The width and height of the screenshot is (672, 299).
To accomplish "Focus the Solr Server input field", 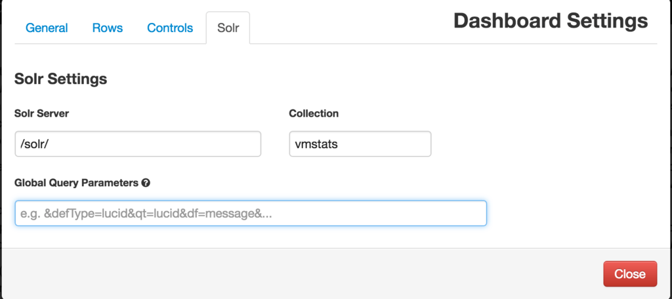I will (x=138, y=144).
